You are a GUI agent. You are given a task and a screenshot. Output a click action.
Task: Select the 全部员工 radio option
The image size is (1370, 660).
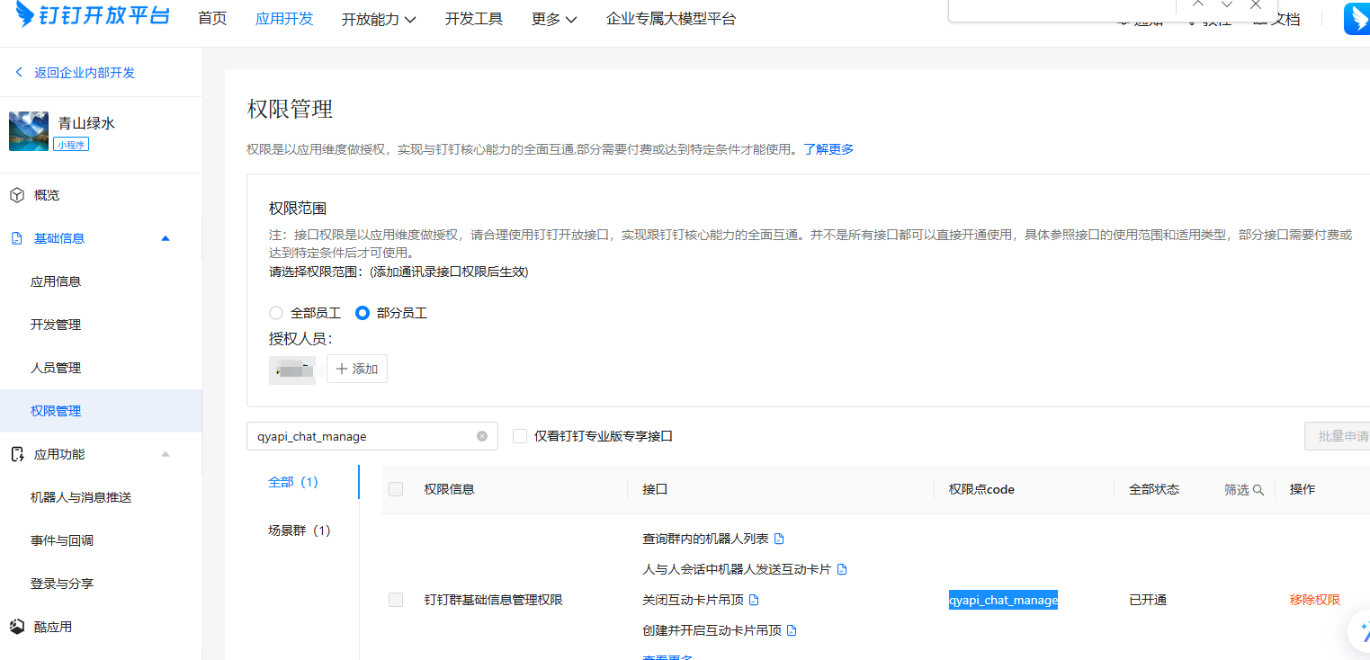[276, 313]
